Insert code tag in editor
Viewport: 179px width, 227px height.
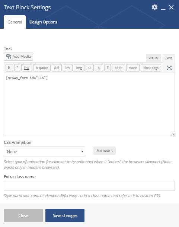coord(118,68)
